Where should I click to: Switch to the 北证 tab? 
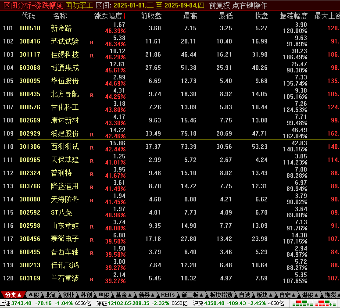pyautogui.click(x=51, y=295)
